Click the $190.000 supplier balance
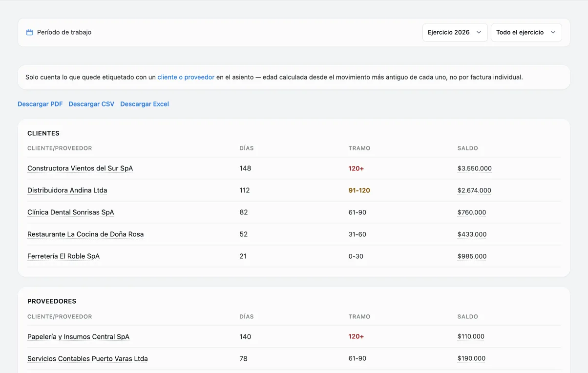The height and width of the screenshot is (373, 588). pyautogui.click(x=471, y=358)
